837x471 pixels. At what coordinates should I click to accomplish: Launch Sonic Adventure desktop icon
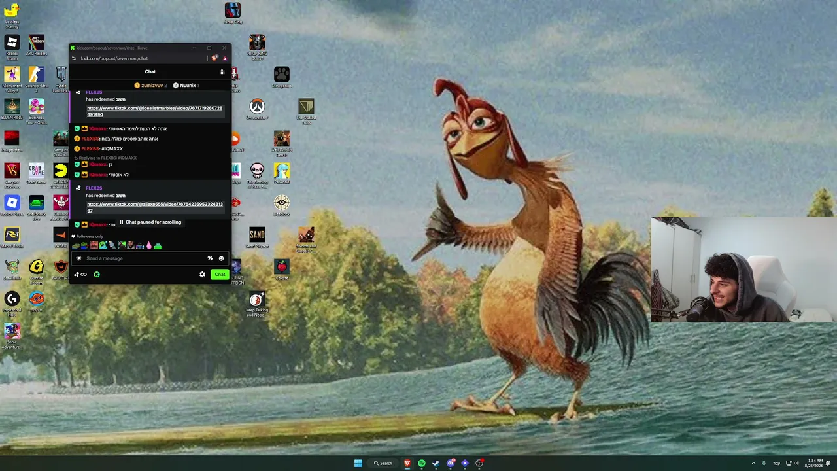12,336
